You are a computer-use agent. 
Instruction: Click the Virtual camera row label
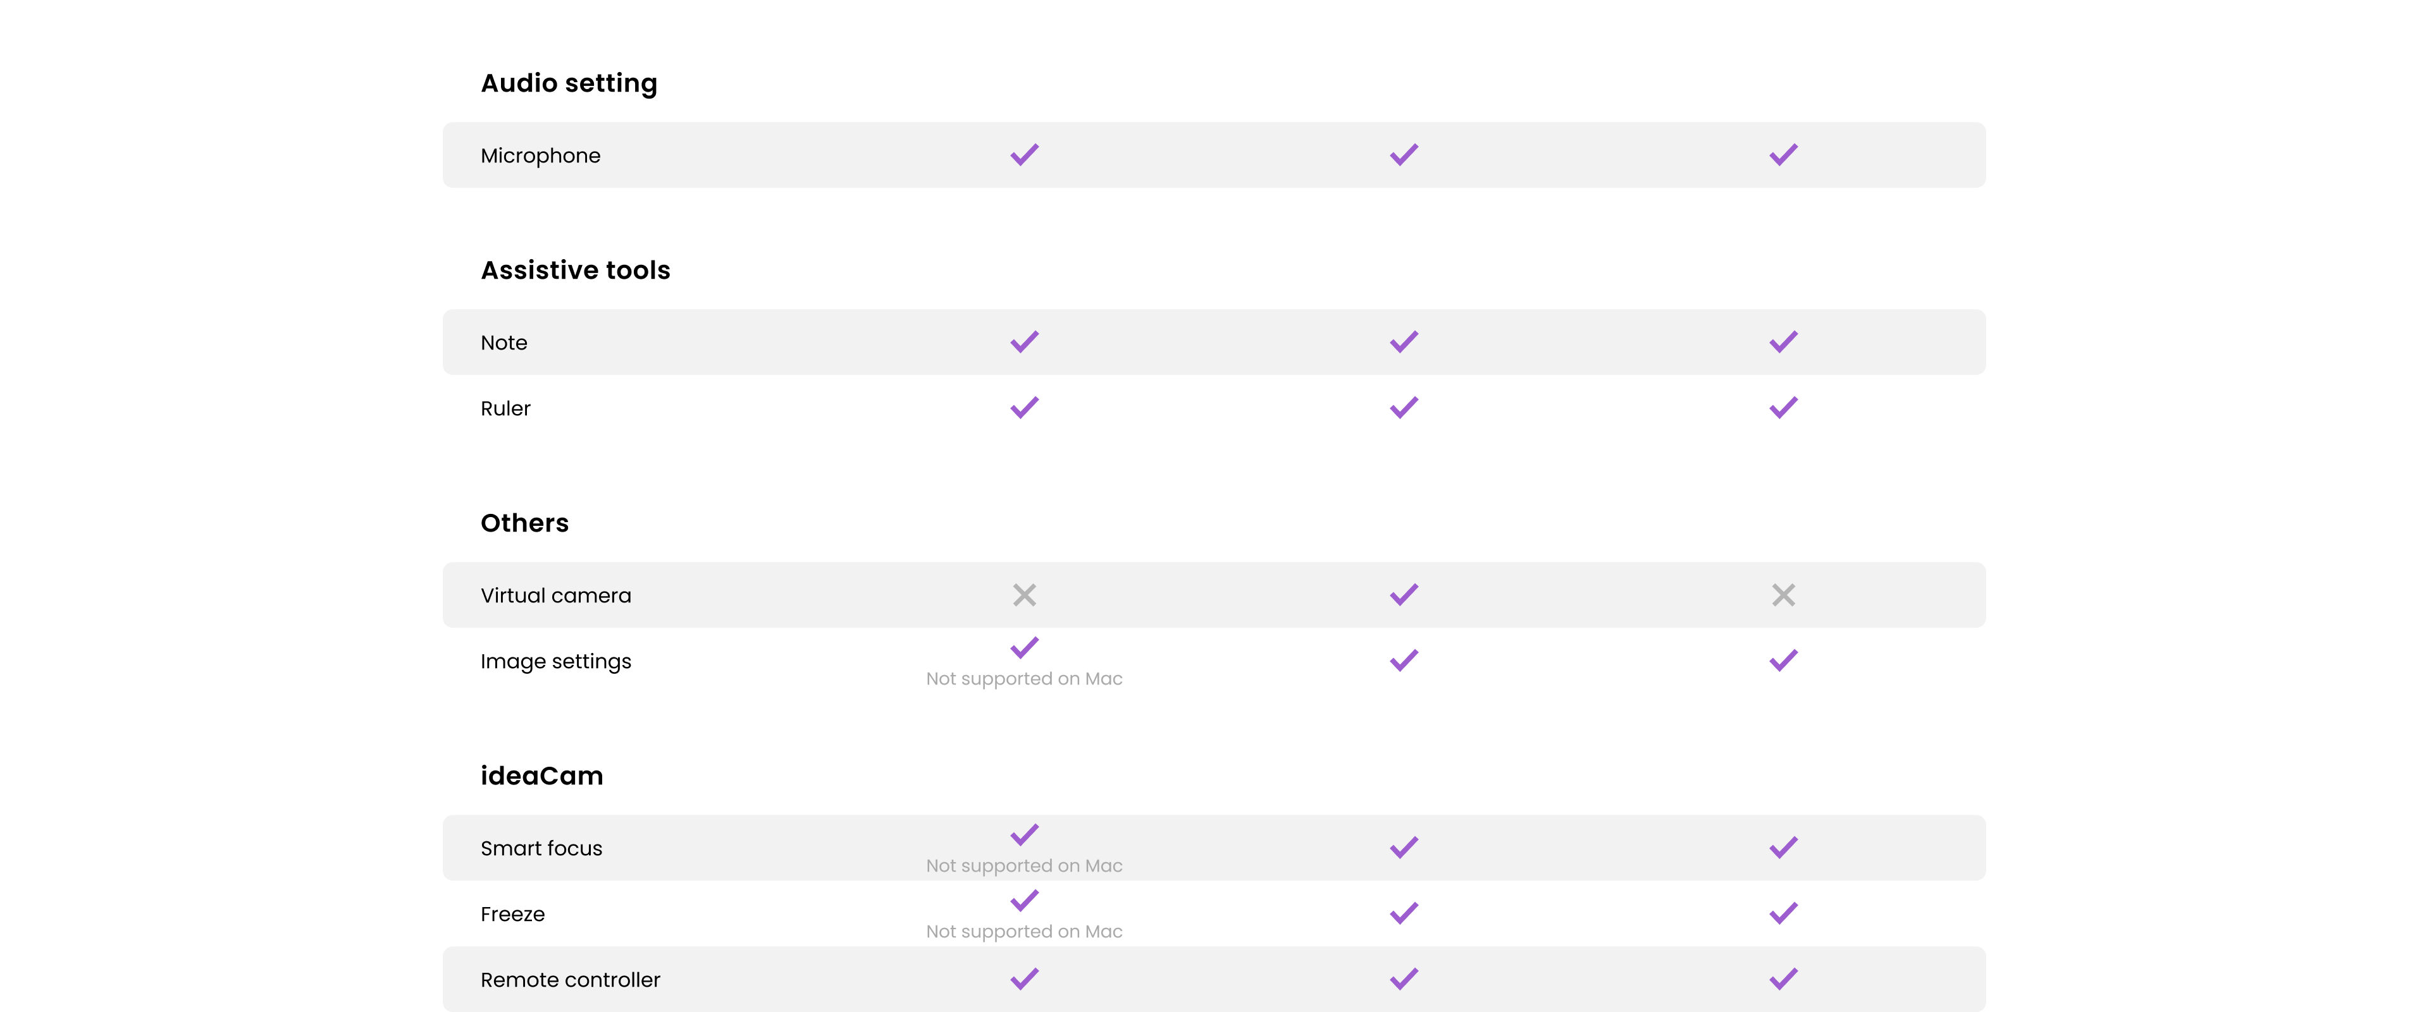pos(555,595)
